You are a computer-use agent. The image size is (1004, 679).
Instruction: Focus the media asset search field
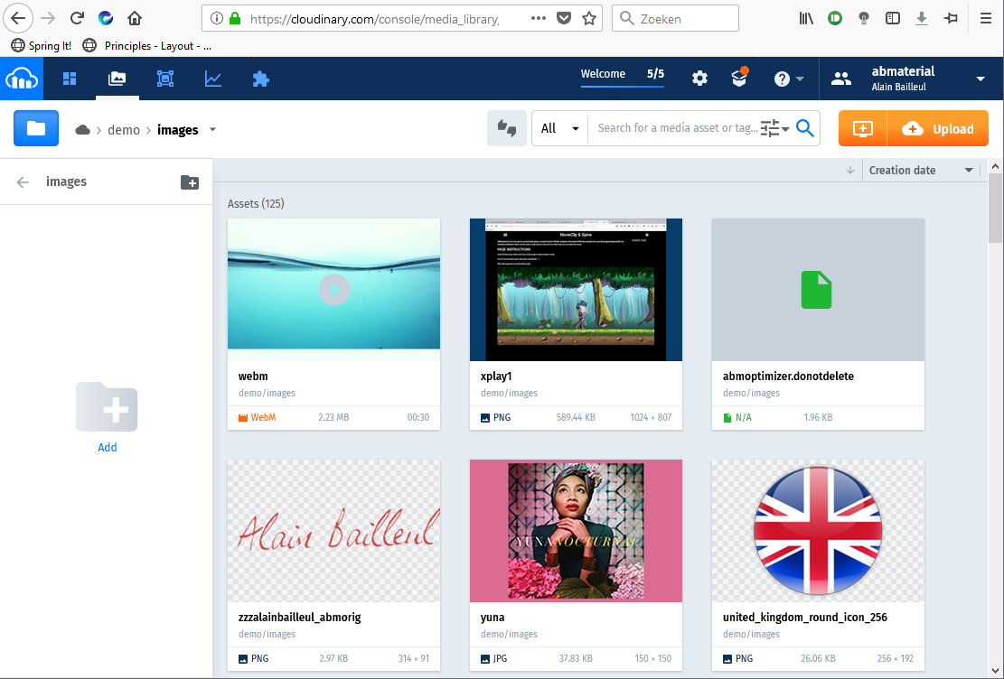pyautogui.click(x=678, y=128)
